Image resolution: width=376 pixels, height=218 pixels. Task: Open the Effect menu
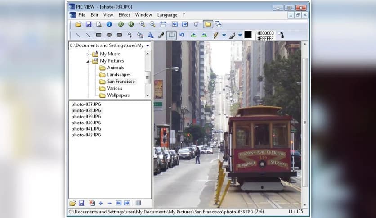124,15
